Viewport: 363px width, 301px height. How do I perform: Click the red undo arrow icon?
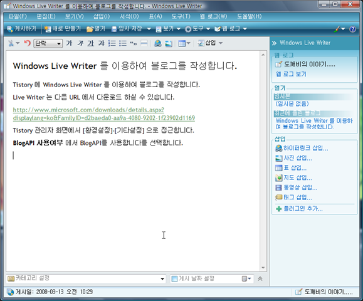point(28,43)
